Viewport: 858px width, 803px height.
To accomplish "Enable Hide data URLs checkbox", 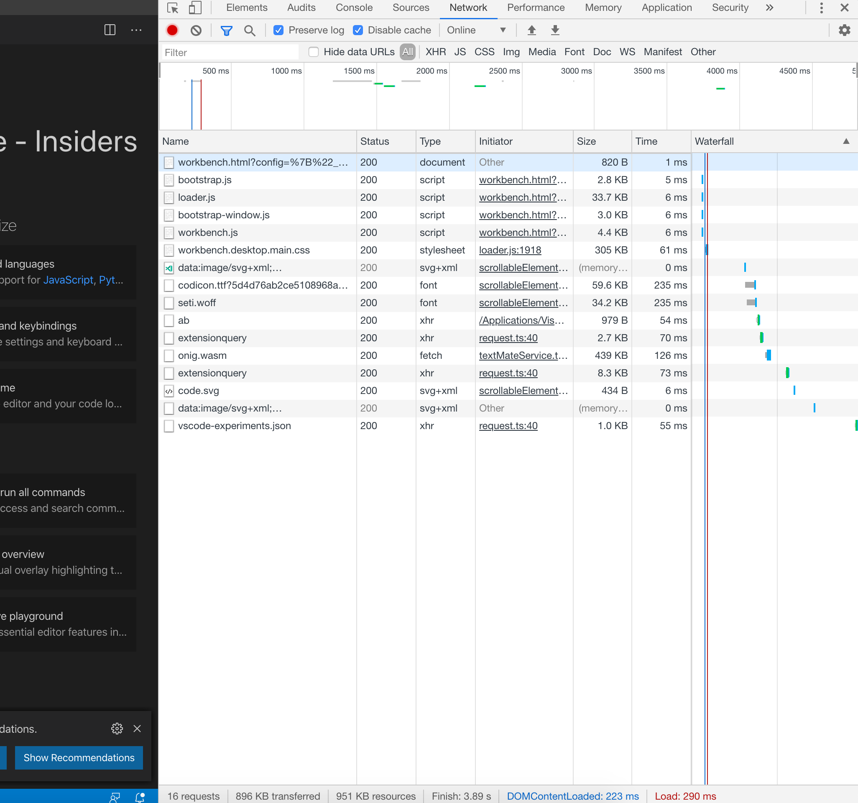I will (314, 52).
